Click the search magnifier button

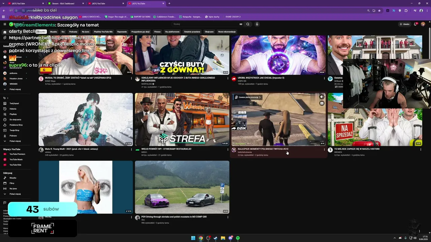(x=248, y=24)
